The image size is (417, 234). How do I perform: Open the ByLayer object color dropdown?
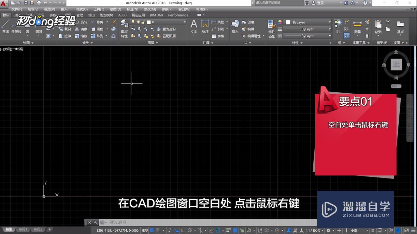[328, 22]
